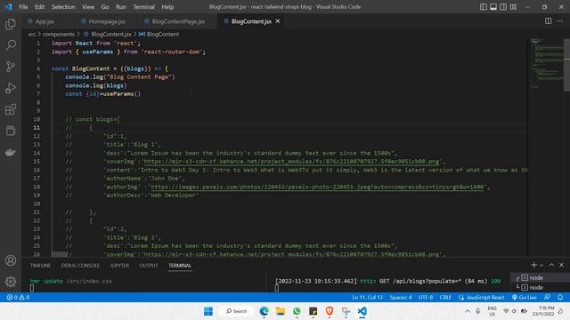Switch to the TIMELINE panel tab
Viewport: 570px width, 320px height.
(x=40, y=266)
